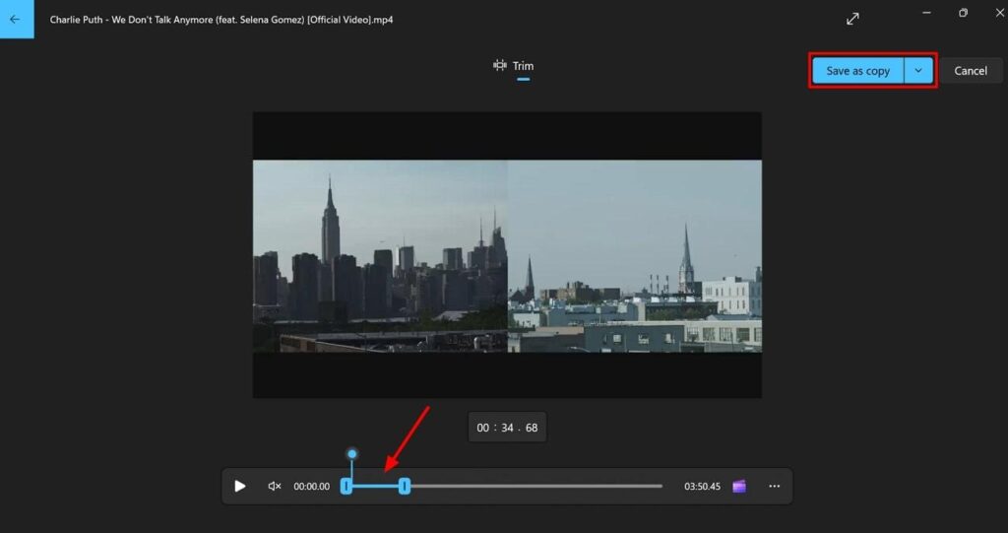Click the Save as copy button
This screenshot has width=1008, height=533.
tap(858, 71)
